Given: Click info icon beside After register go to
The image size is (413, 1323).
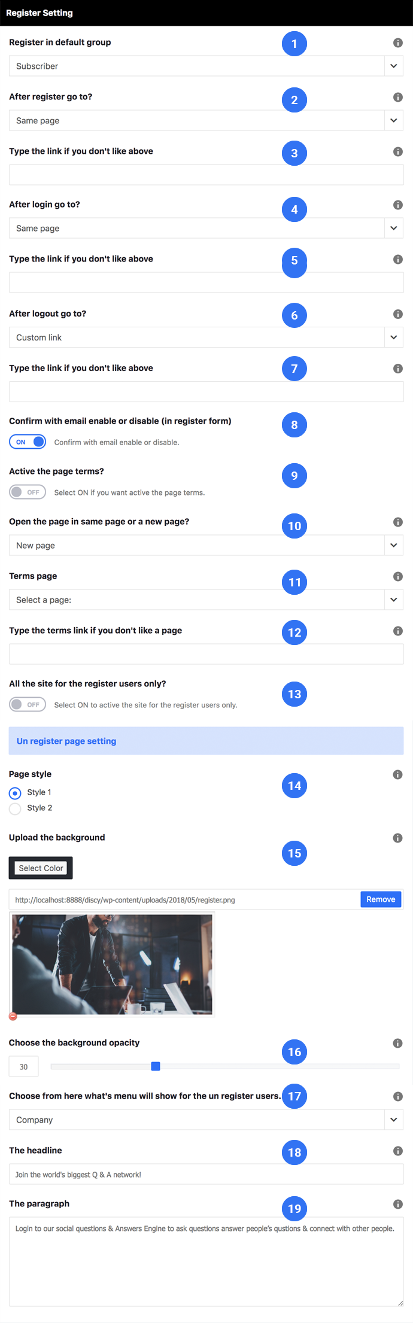Looking at the screenshot, I should pos(397,98).
